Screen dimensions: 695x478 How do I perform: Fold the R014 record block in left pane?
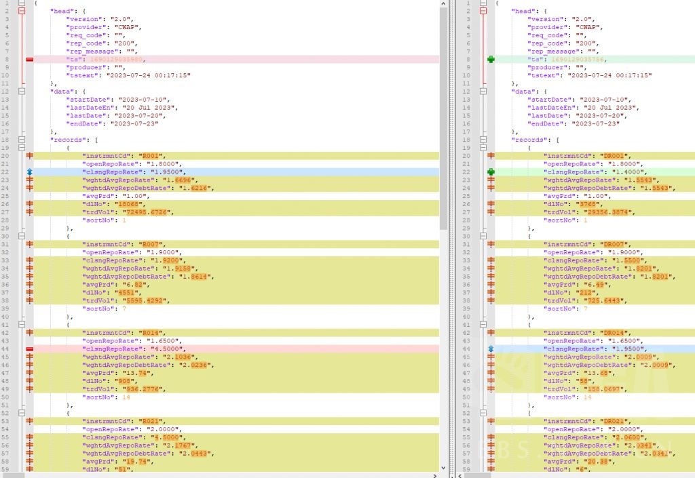[22, 324]
